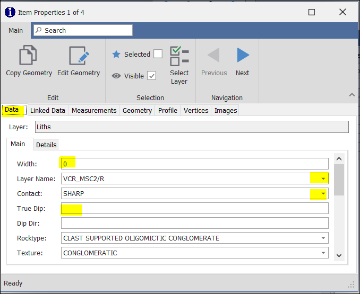Viewport: 360px width, 294px height.
Task: Toggle the Selected checkbox
Action: click(158, 54)
